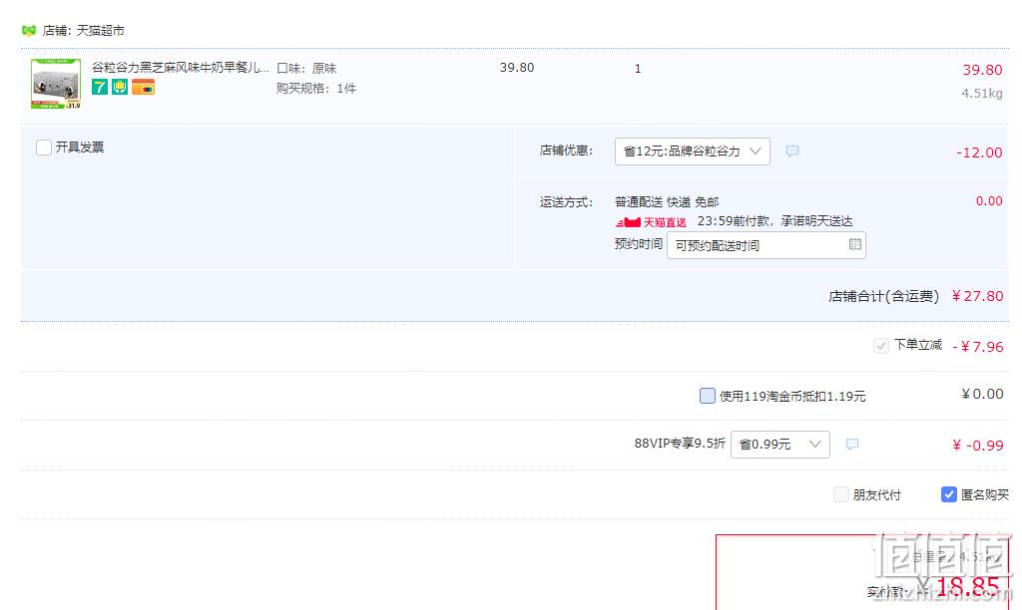
Task: Click the ¥0.00 coin deduction amount
Action: click(x=983, y=394)
